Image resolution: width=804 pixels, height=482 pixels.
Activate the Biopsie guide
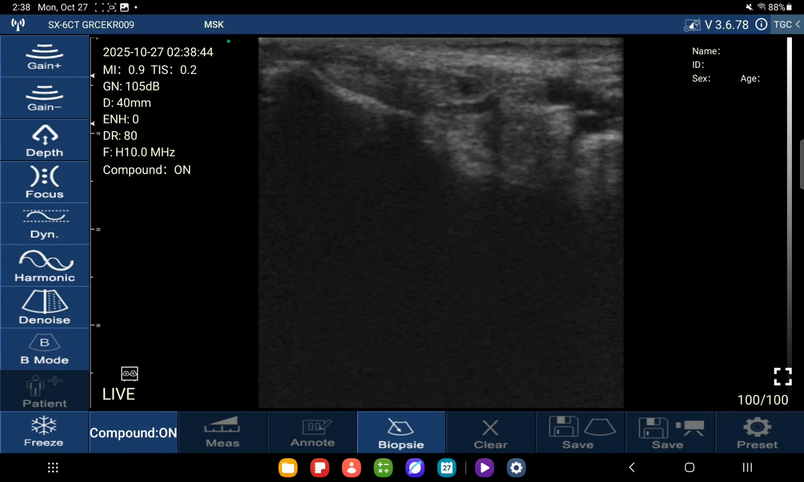click(401, 432)
